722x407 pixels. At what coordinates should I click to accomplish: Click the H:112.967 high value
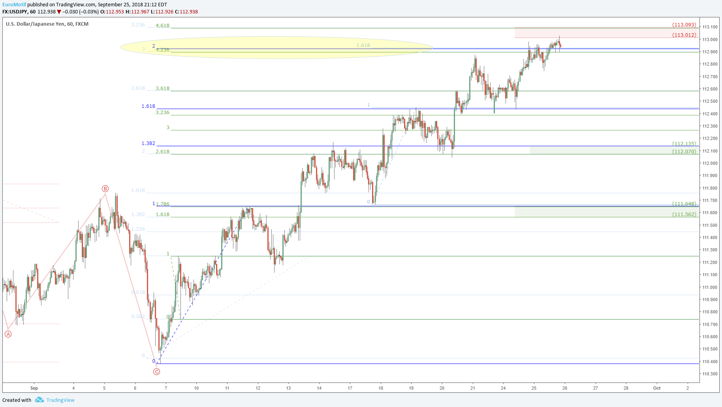pyautogui.click(x=138, y=12)
